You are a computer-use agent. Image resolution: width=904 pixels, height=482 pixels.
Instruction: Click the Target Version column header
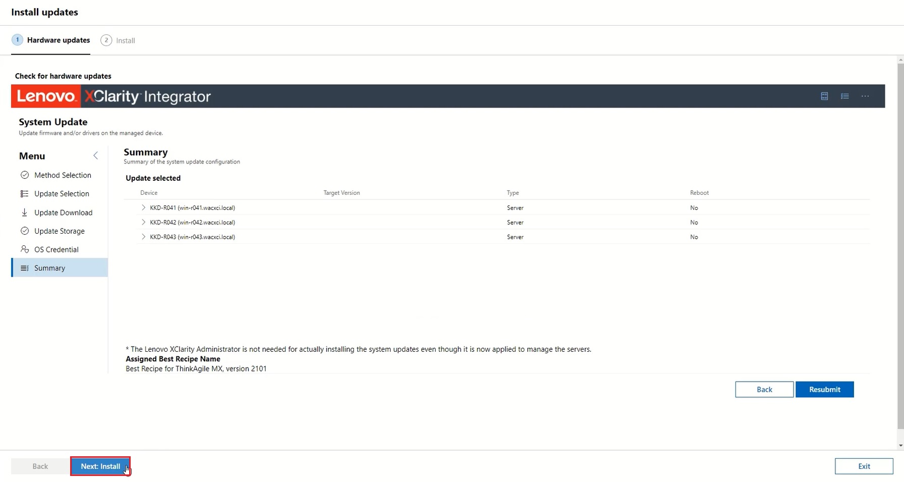click(342, 193)
